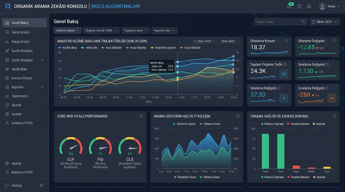Open Rakip Analizi with the bar chart icon
The width and height of the screenshot is (345, 192).
coord(24,42)
